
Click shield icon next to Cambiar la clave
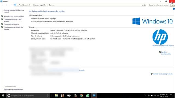click(x=151, y=74)
